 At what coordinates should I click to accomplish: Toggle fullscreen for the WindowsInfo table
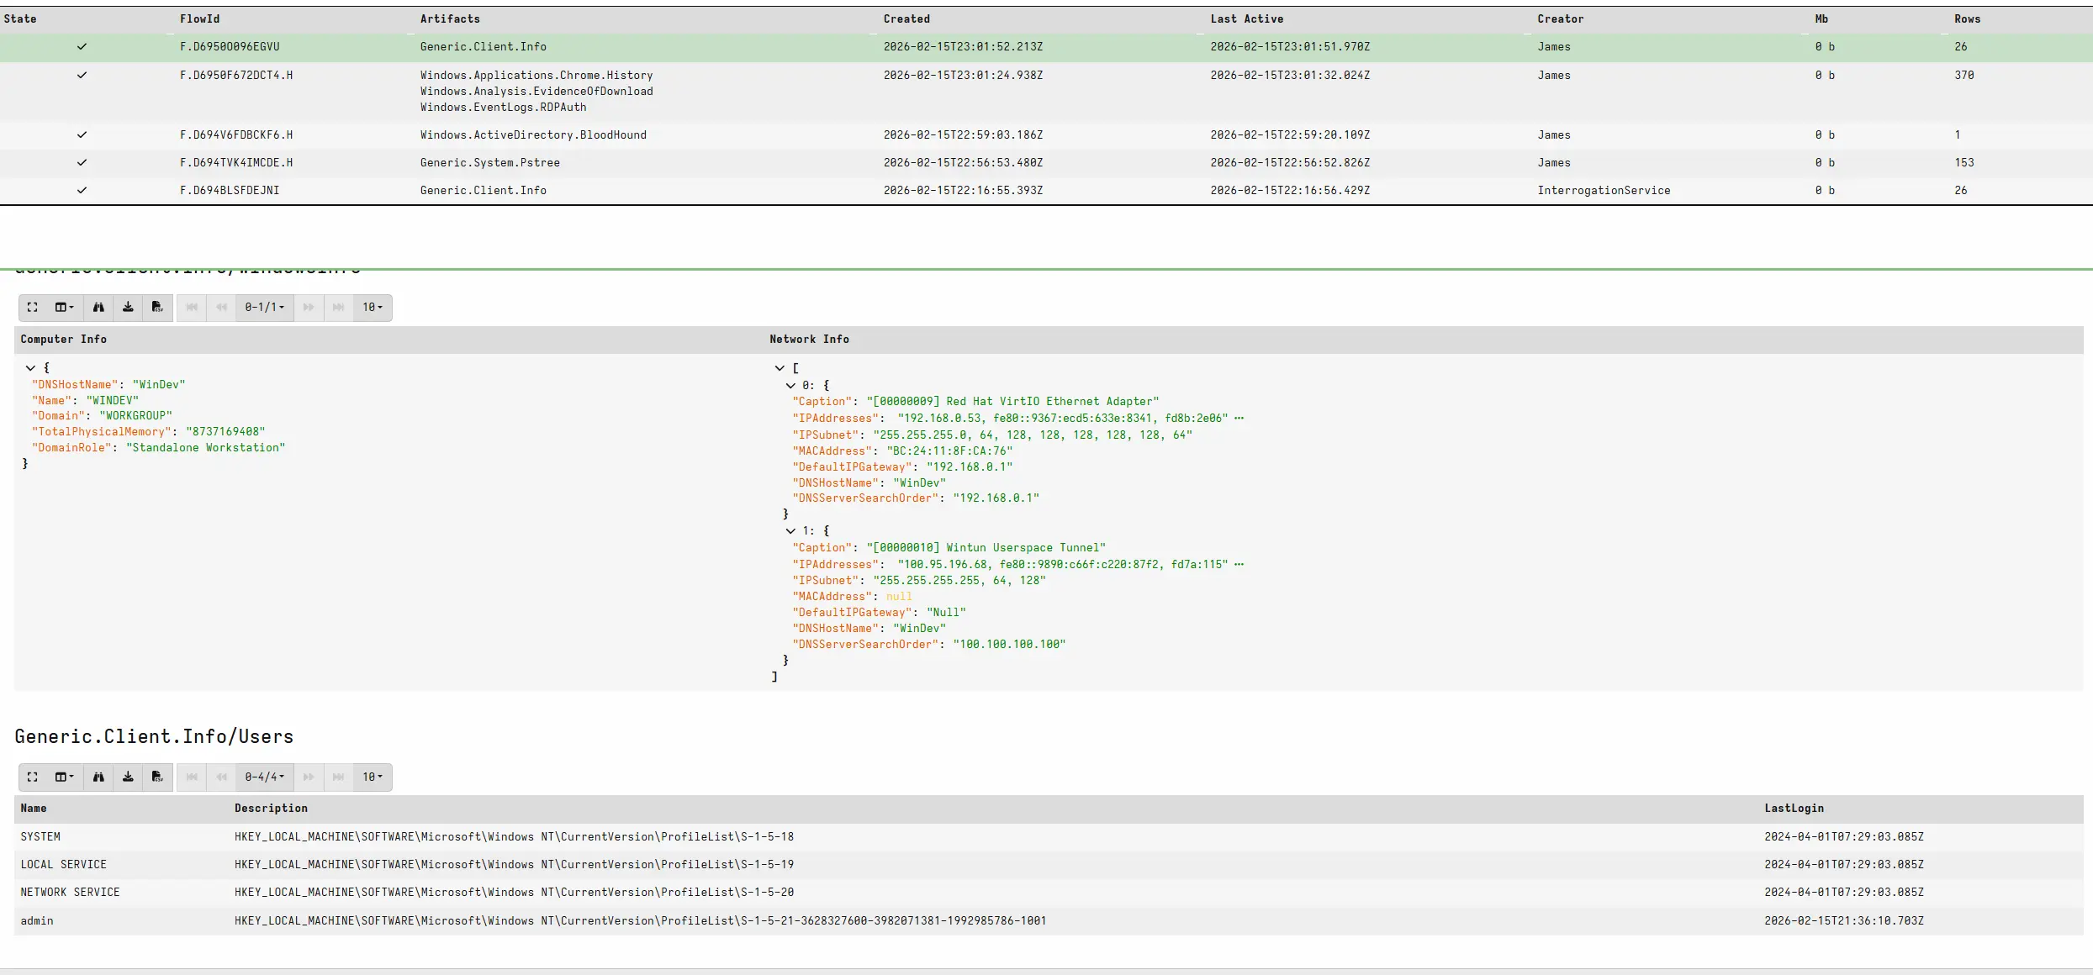pyautogui.click(x=33, y=308)
